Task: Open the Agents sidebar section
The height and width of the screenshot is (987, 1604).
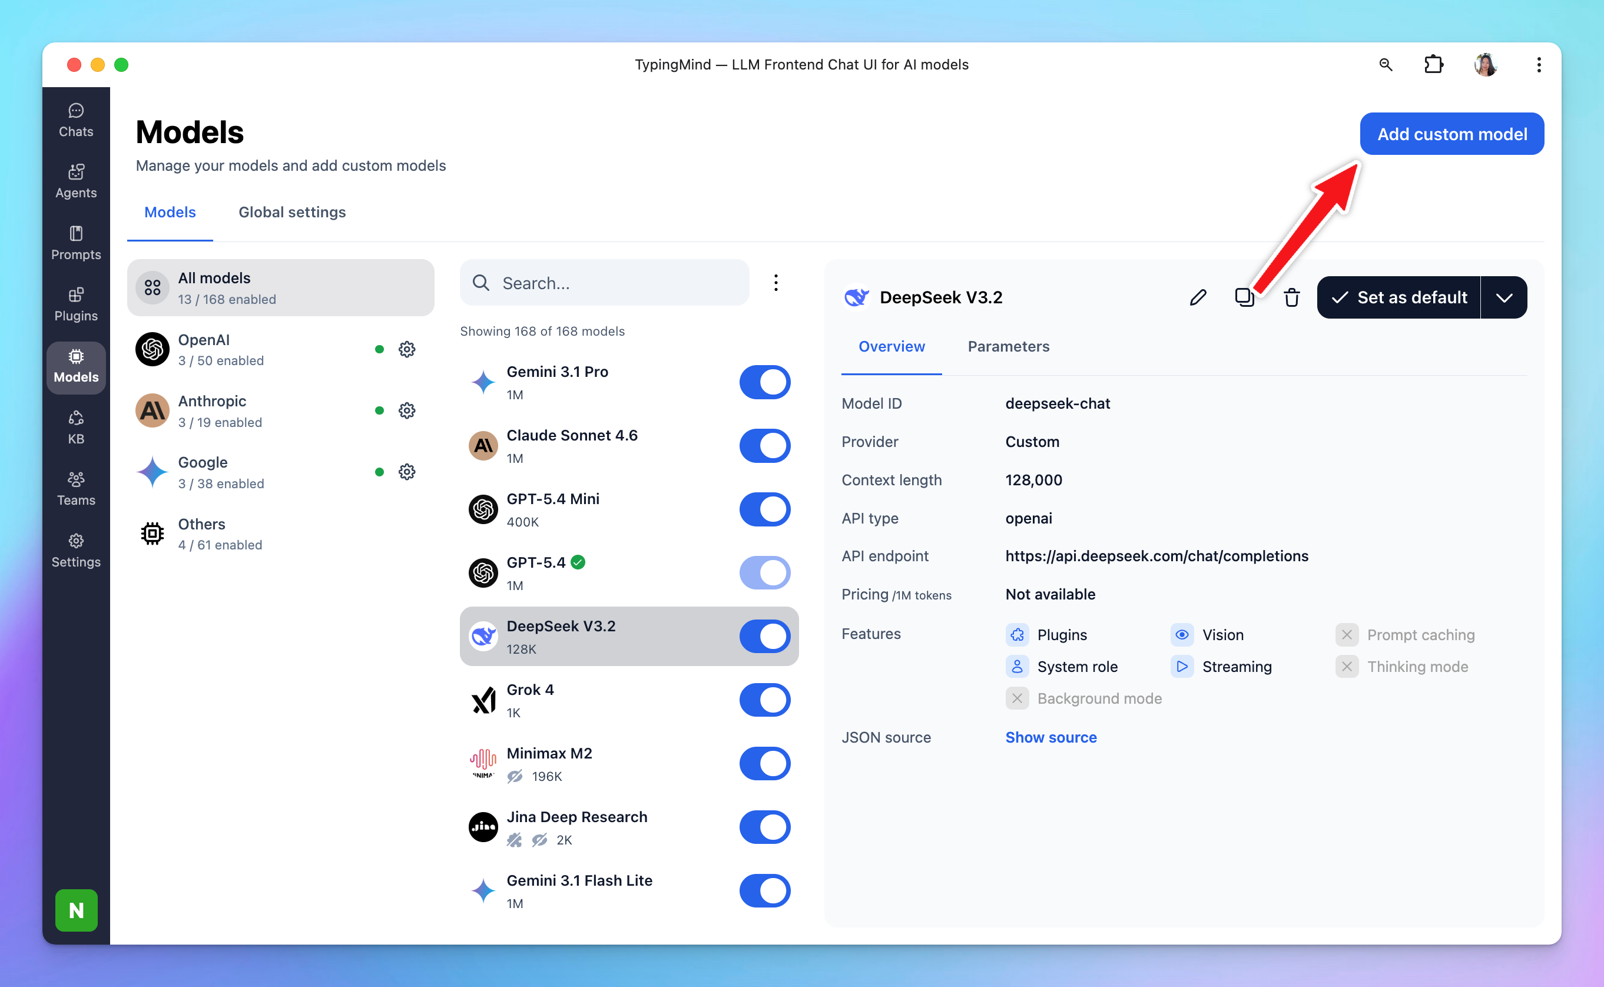Action: click(x=76, y=181)
